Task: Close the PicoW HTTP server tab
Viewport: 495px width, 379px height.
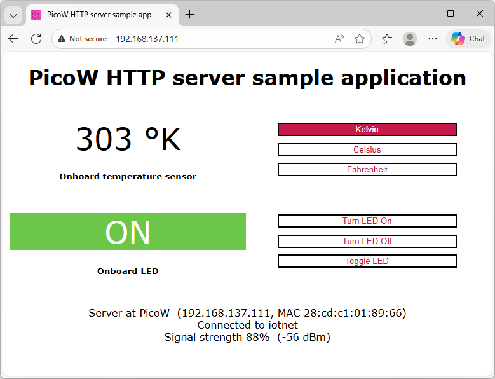Action: 166,15
